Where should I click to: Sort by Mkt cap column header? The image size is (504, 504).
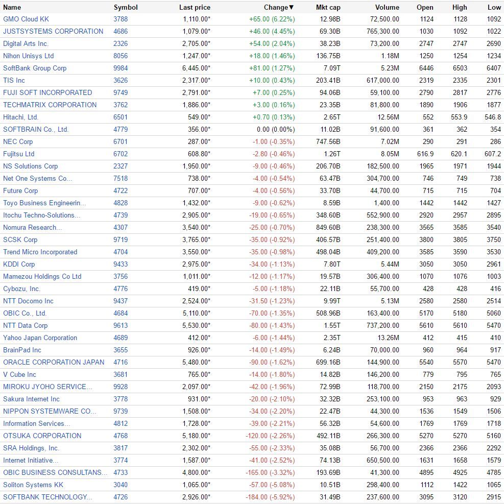[x=328, y=7]
